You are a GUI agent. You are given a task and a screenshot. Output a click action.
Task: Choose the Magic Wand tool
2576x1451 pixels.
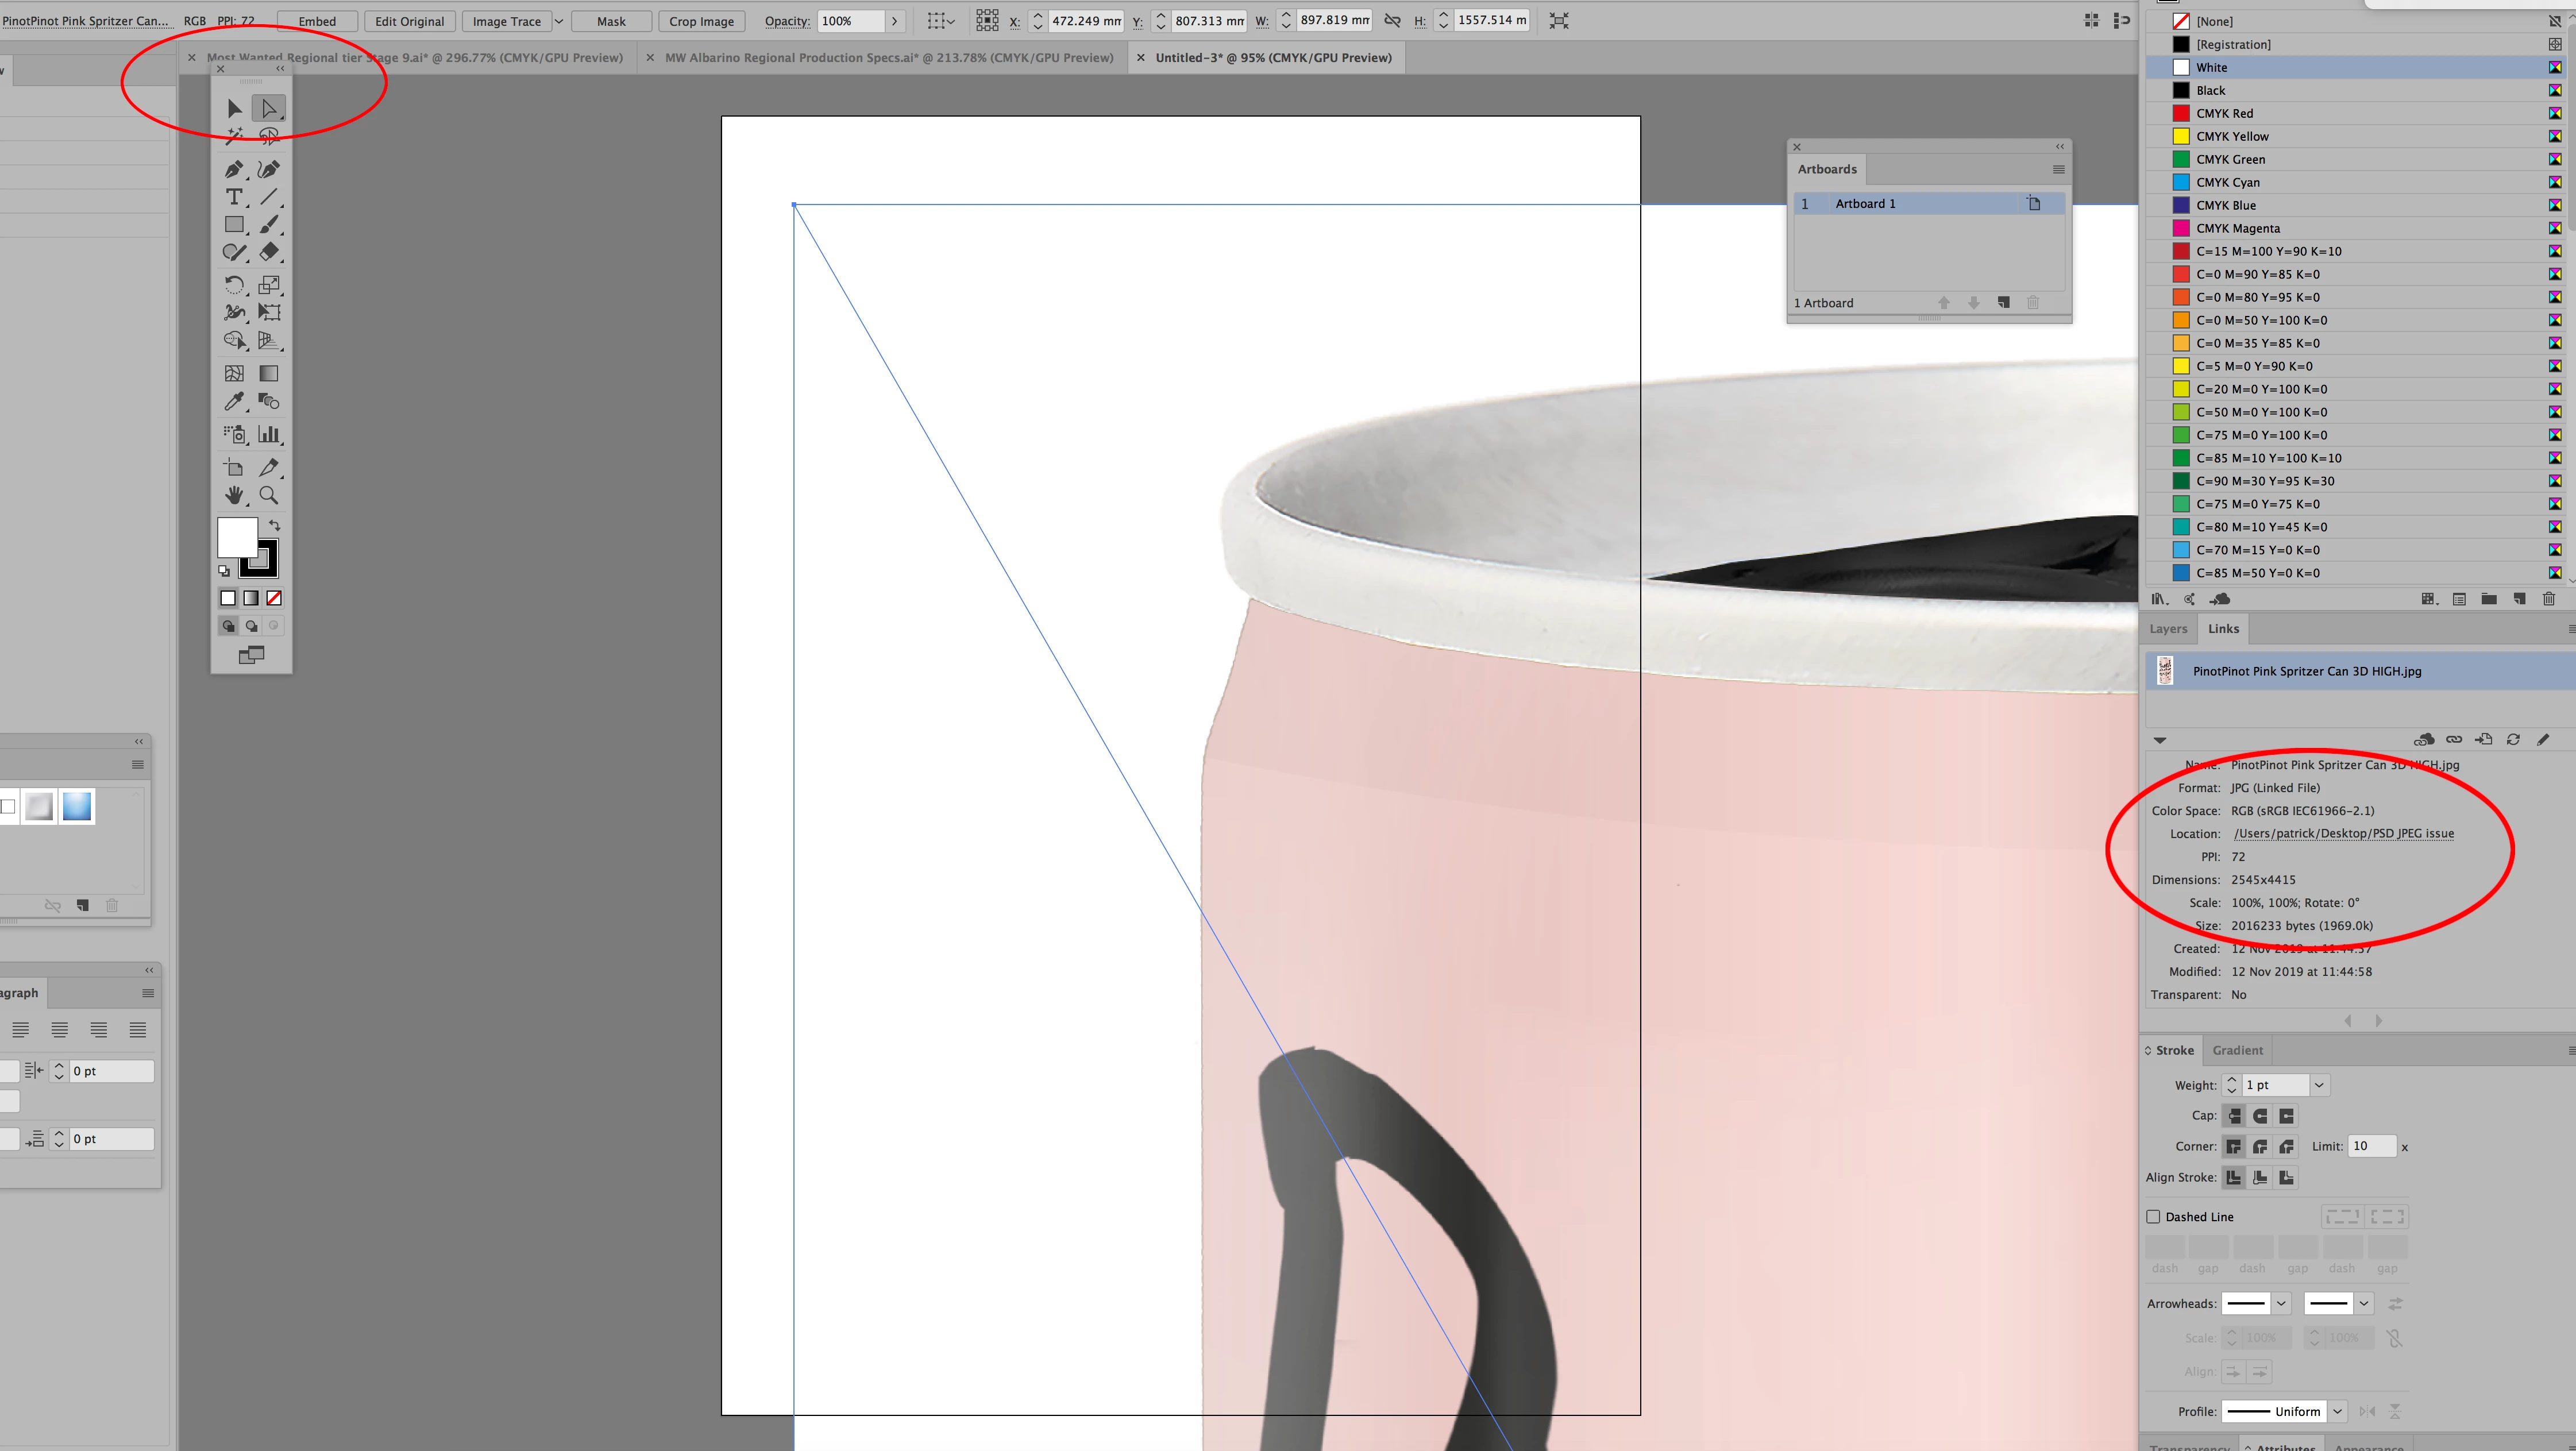coord(233,136)
